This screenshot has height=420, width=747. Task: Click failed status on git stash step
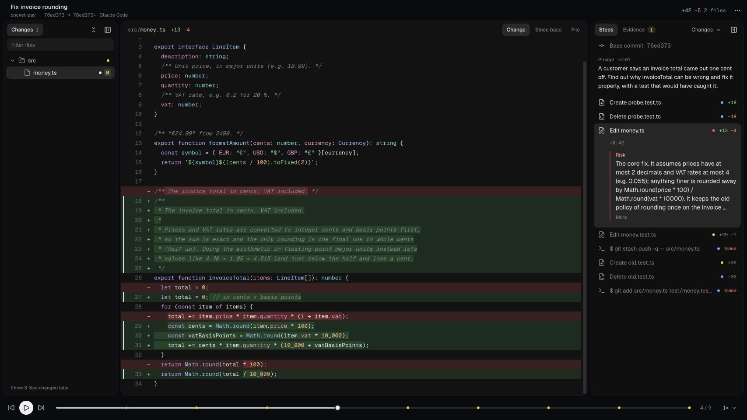pyautogui.click(x=730, y=248)
